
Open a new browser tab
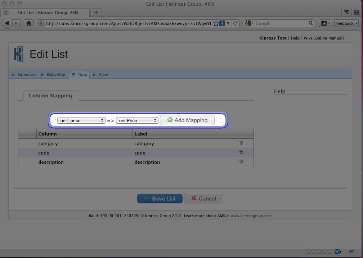pyautogui.click(x=96, y=13)
